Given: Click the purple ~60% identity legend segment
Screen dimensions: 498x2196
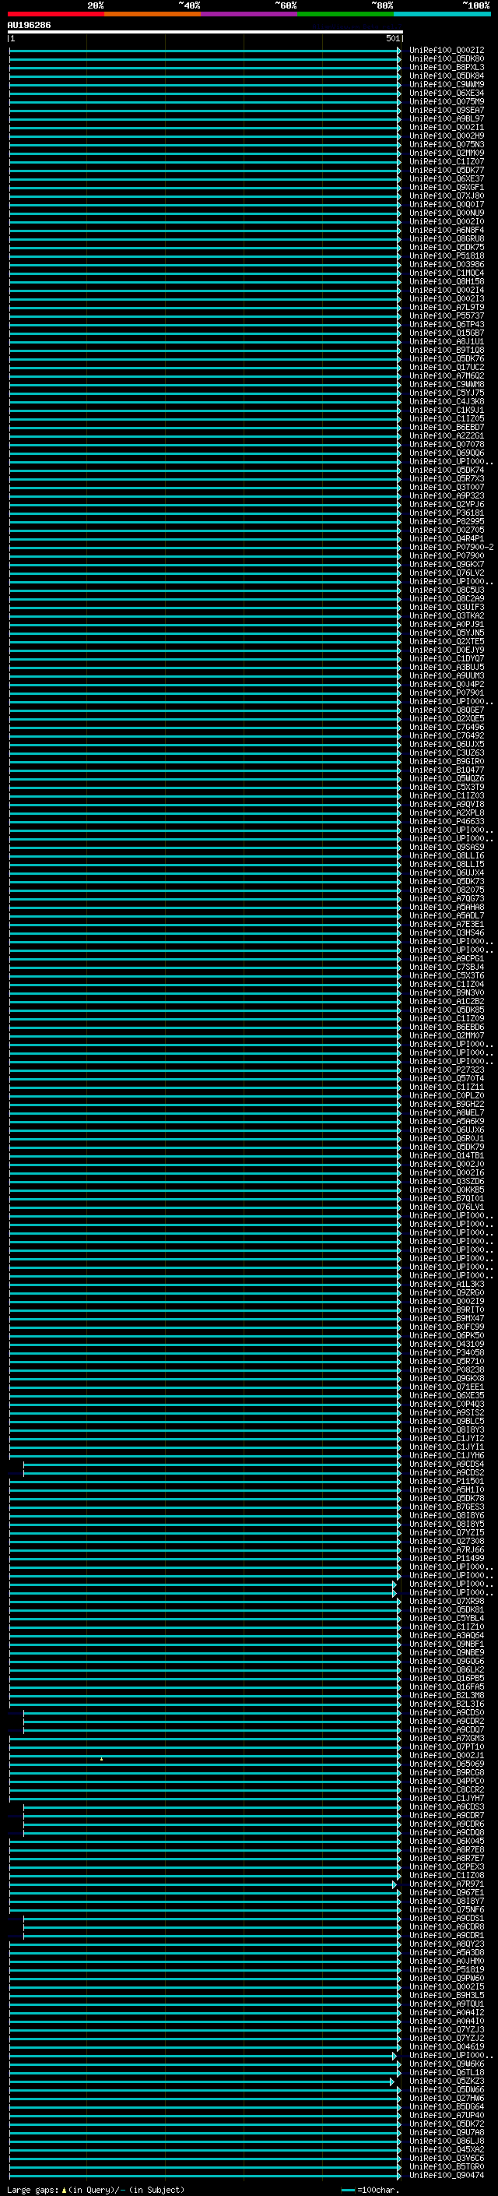Looking at the screenshot, I should click(x=250, y=14).
